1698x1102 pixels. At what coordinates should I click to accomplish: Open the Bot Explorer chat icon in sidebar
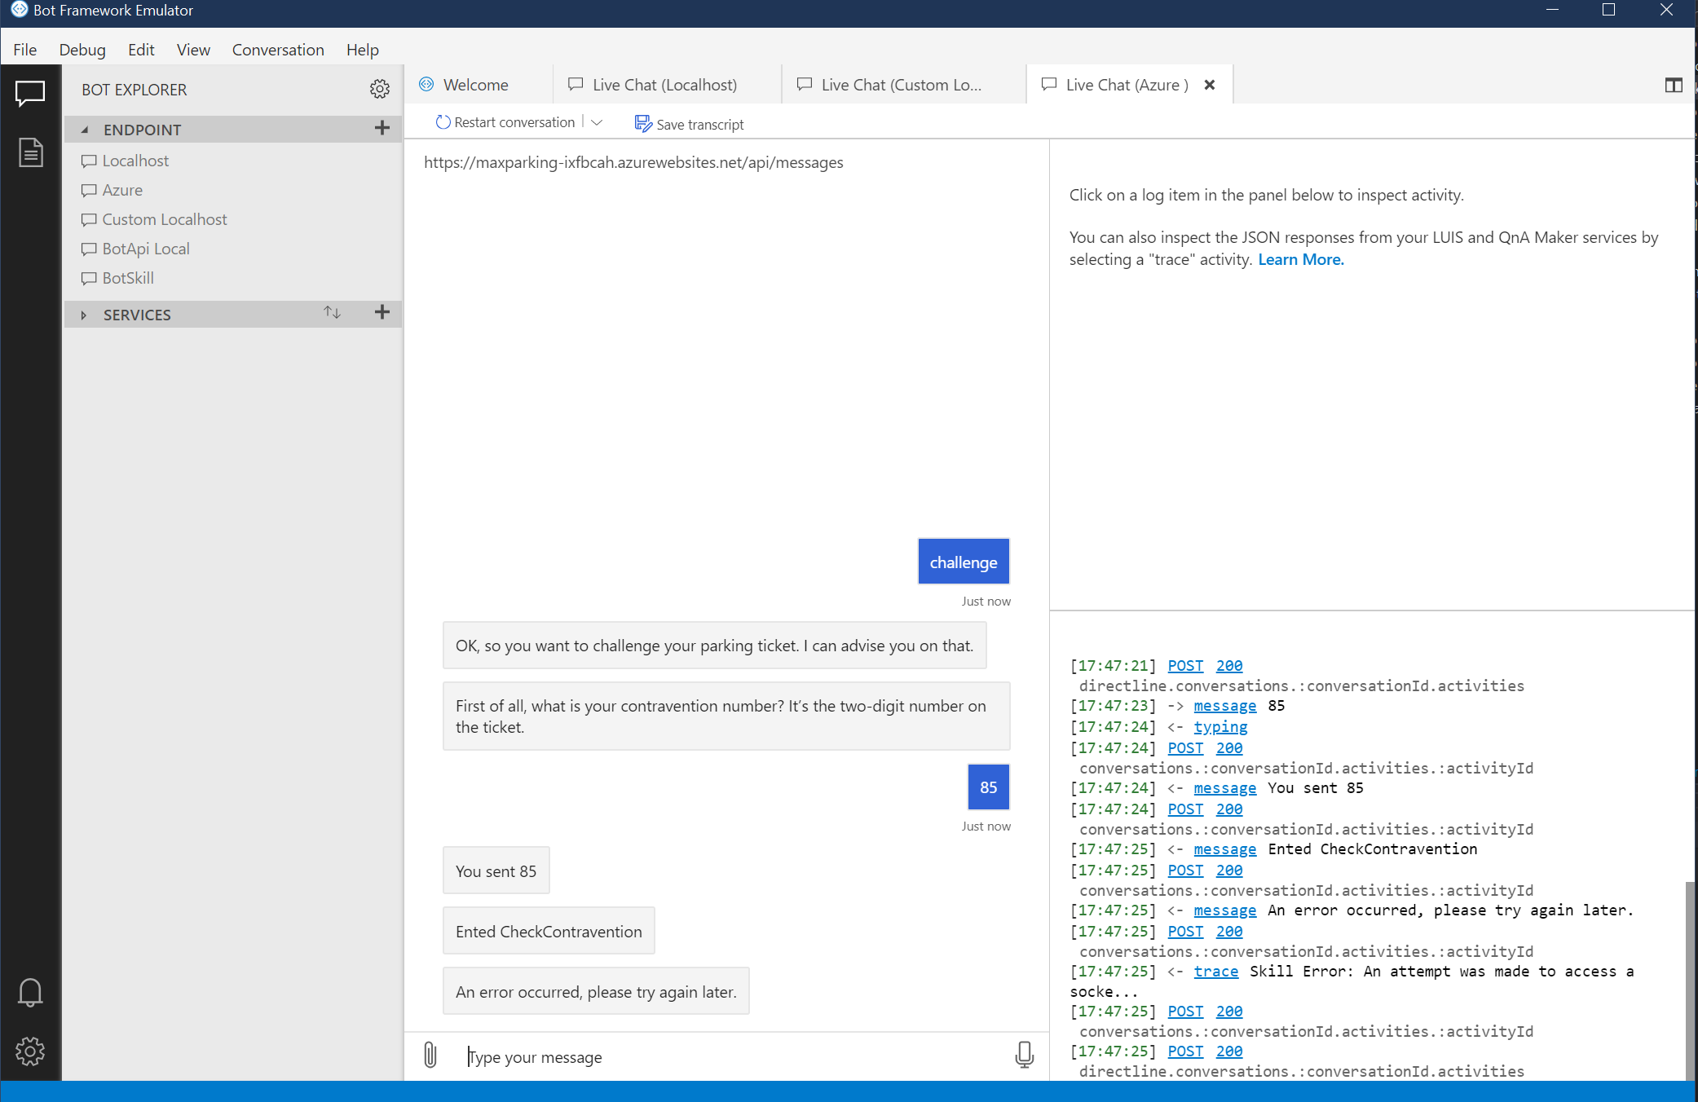pos(30,93)
